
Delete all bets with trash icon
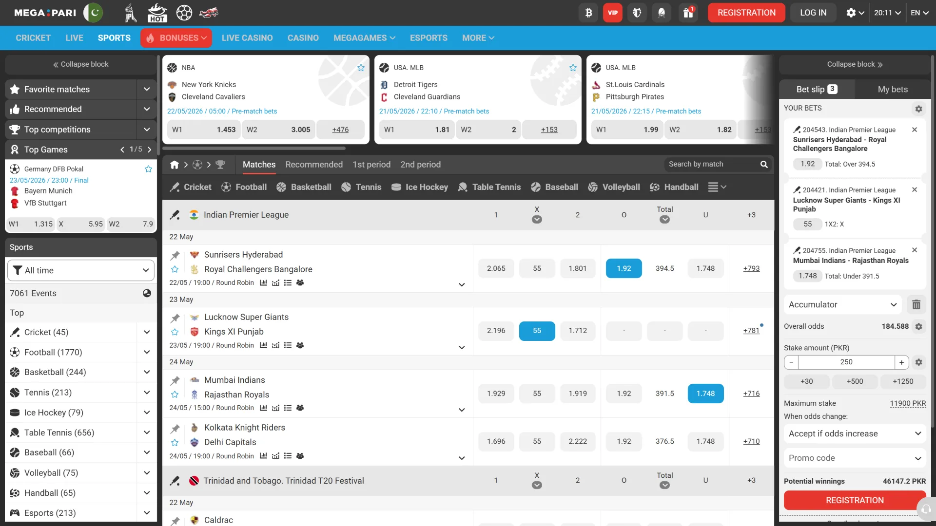[x=916, y=304]
